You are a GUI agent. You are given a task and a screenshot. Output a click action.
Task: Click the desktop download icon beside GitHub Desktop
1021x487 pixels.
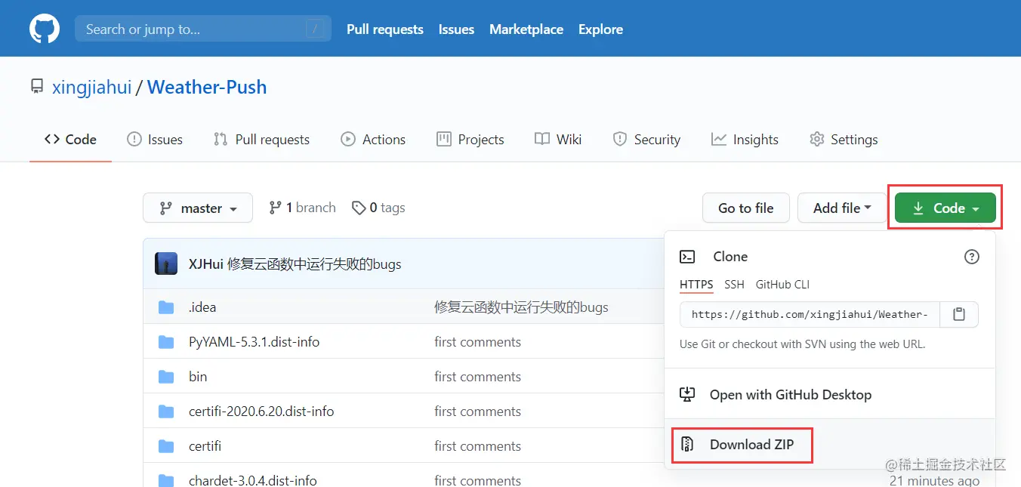pyautogui.click(x=687, y=394)
